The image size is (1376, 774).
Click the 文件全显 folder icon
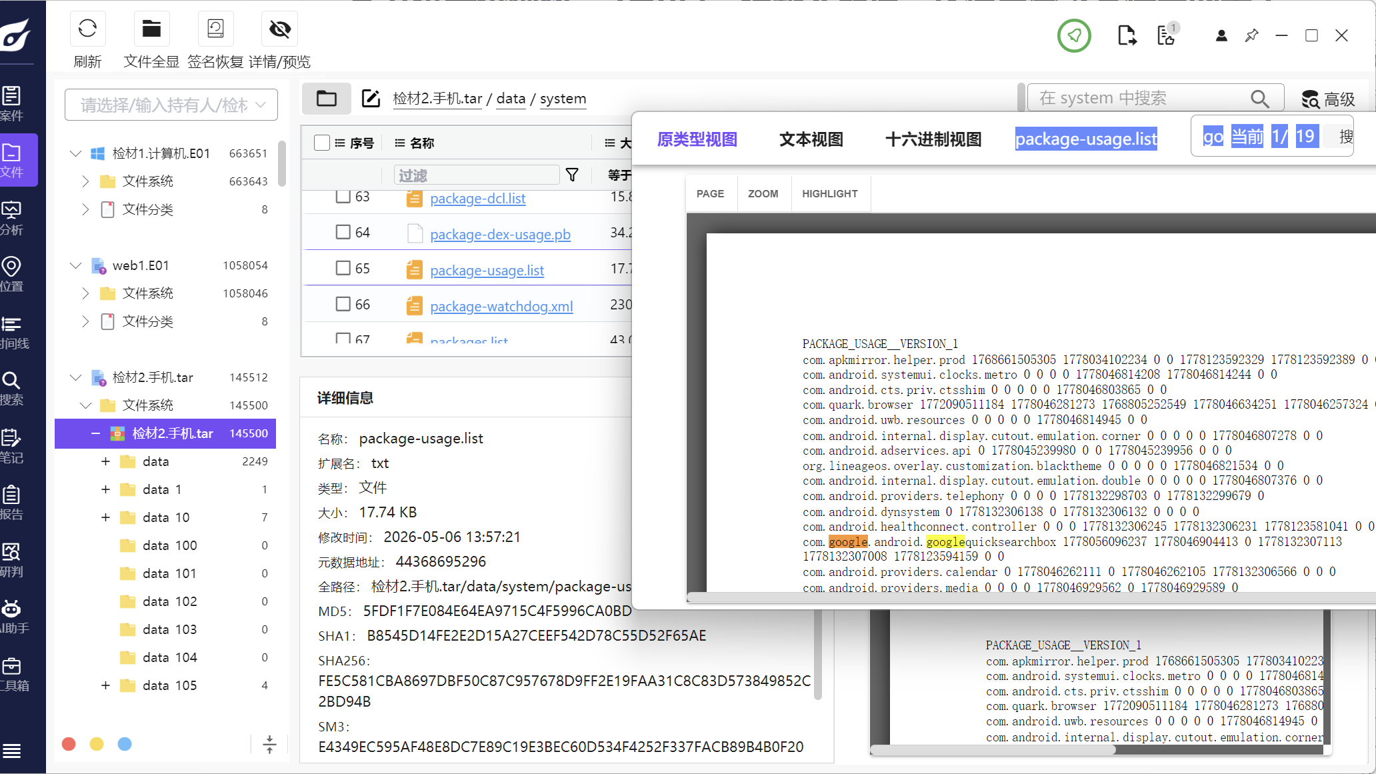[151, 29]
